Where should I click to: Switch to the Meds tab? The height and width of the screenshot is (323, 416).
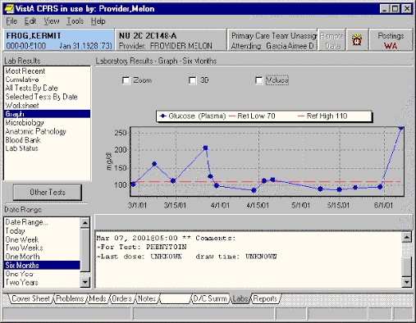coord(98,298)
